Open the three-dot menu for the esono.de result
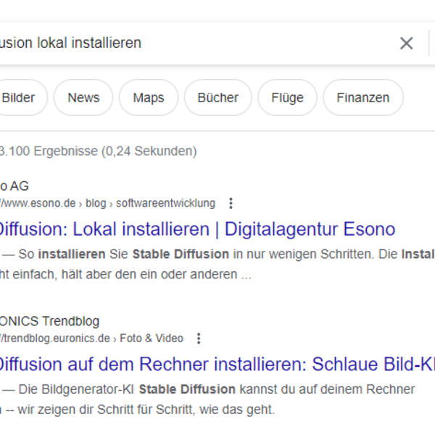 click(x=231, y=203)
